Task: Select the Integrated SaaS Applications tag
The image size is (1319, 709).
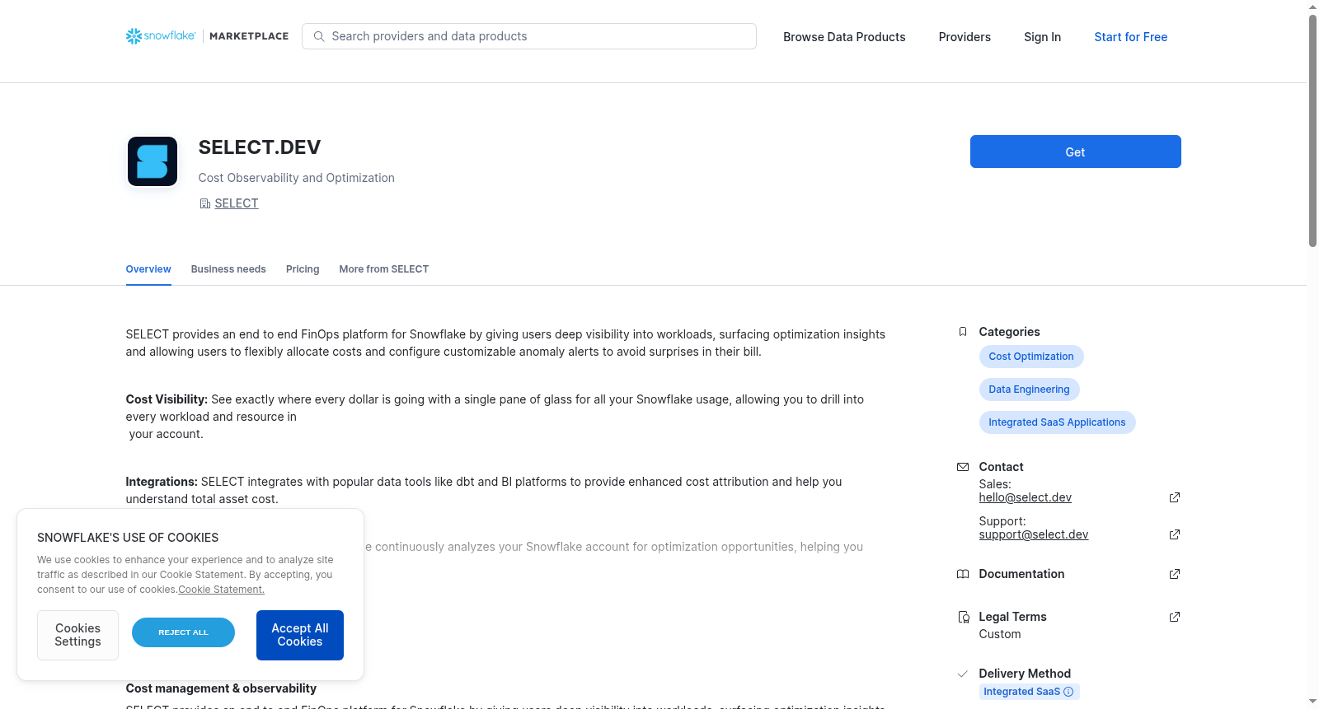Action: tap(1057, 422)
